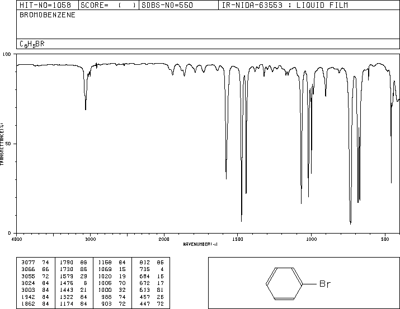Click the 1000 tick on the wavenumber axis

coord(311,239)
